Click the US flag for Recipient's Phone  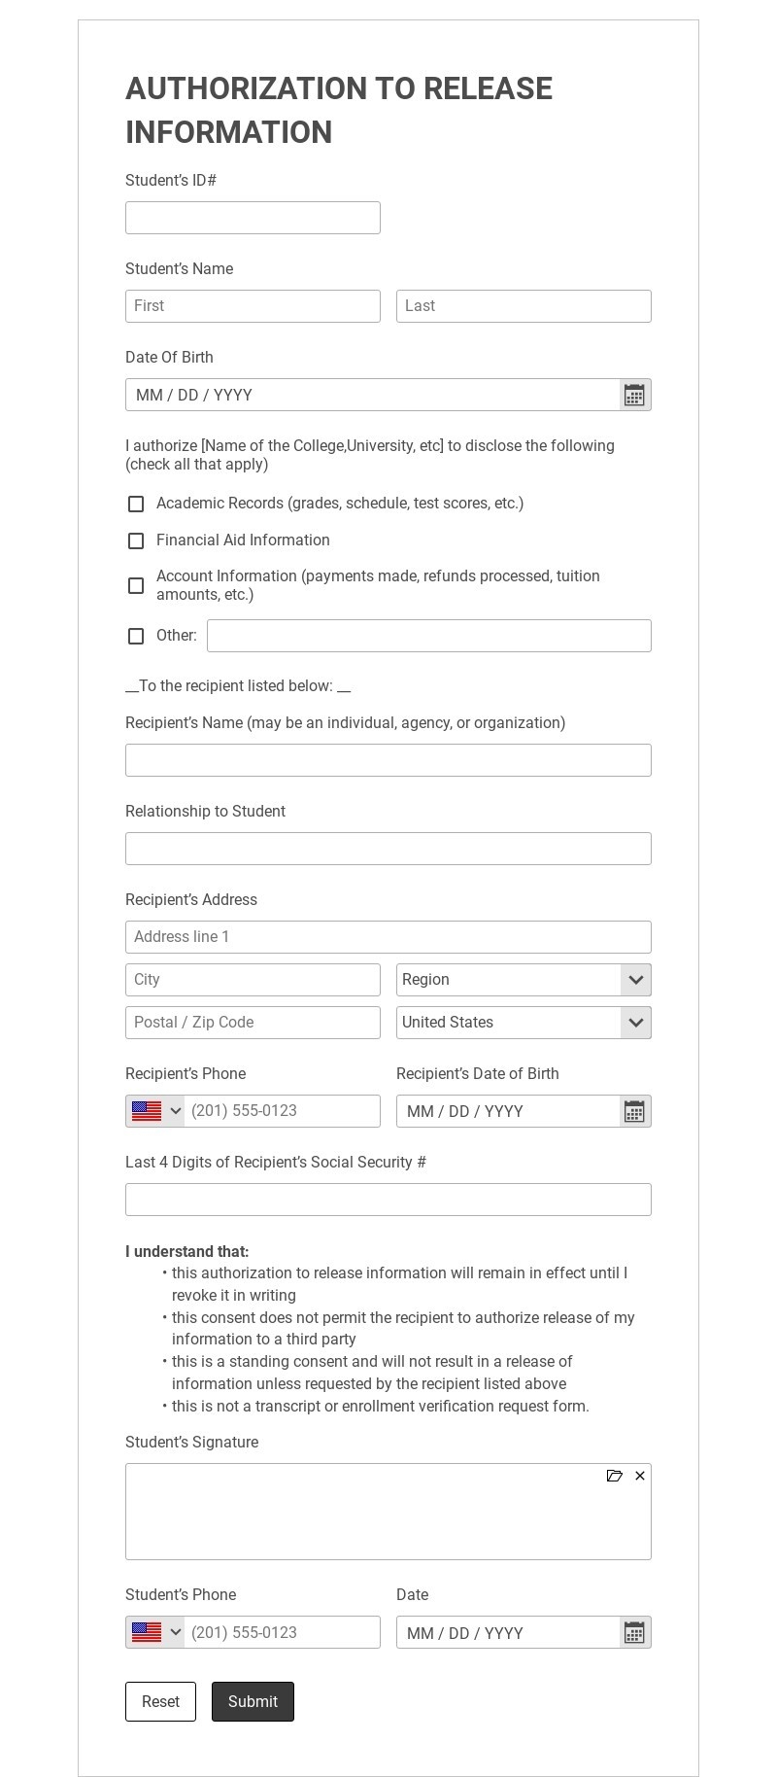coord(146,1111)
